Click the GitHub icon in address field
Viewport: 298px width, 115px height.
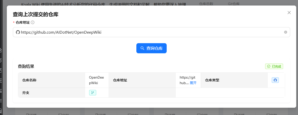click(18, 32)
